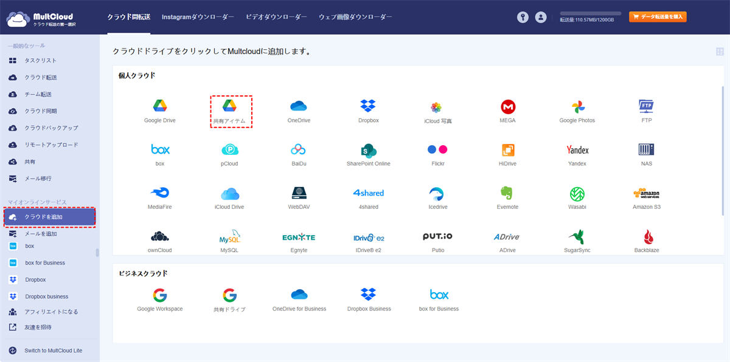Image resolution: width=730 pixels, height=362 pixels.
Task: Select the MEGA cloud icon
Action: pos(508,107)
